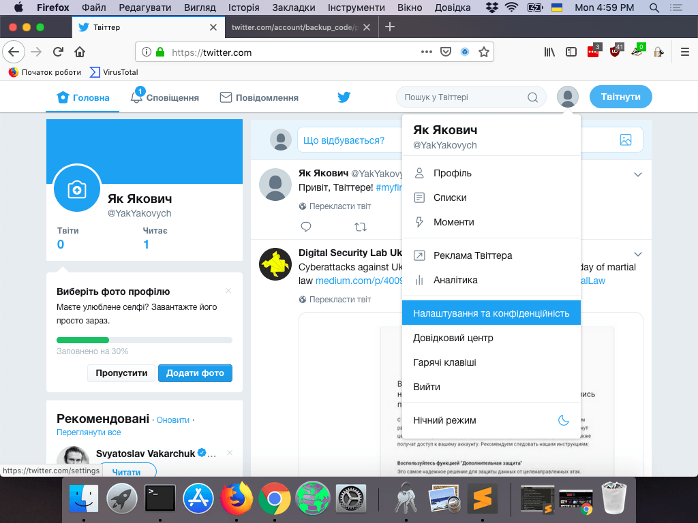Open the Закладки menu in menu bar

coord(294,7)
